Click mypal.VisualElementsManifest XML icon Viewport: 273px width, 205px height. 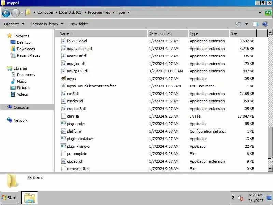63,86
